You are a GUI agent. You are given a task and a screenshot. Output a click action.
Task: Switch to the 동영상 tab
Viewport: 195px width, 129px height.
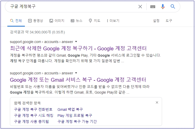[x=36, y=21]
